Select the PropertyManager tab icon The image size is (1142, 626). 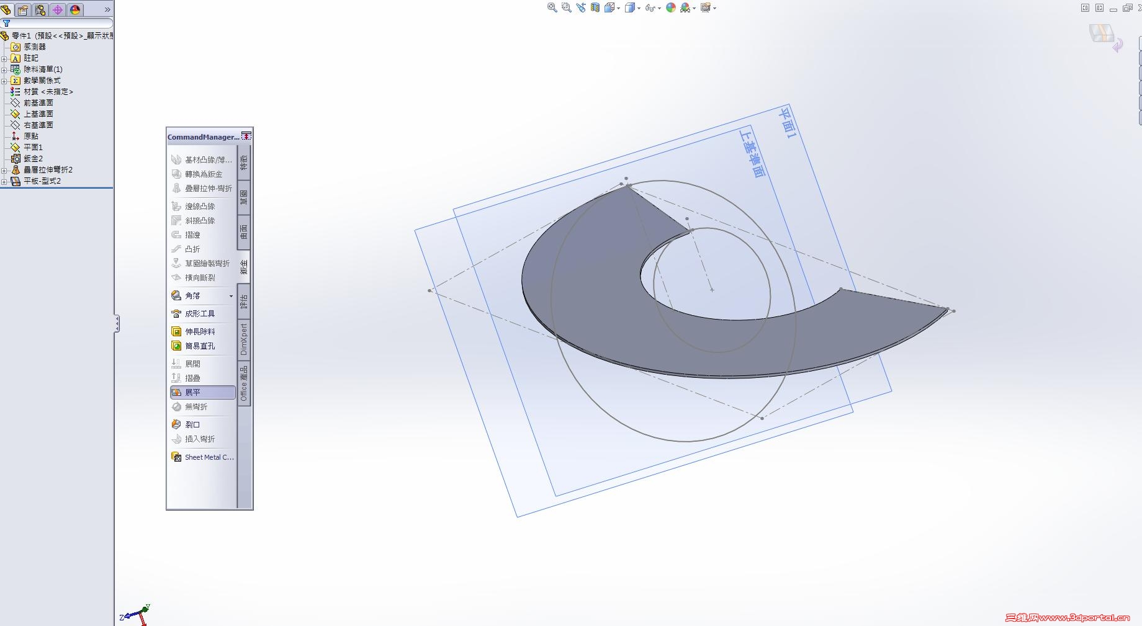click(23, 9)
